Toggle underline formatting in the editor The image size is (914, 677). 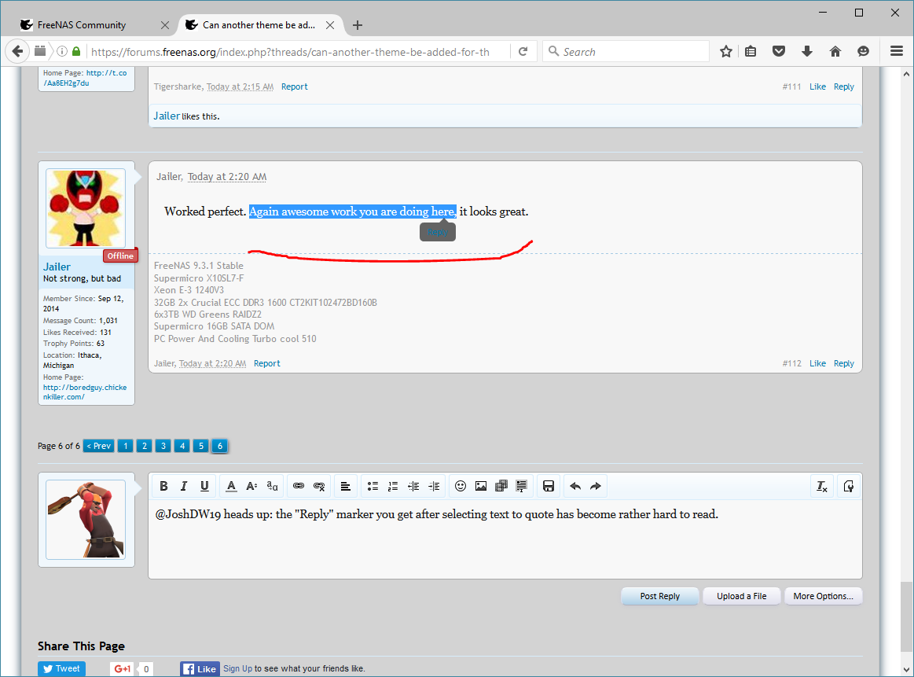204,486
